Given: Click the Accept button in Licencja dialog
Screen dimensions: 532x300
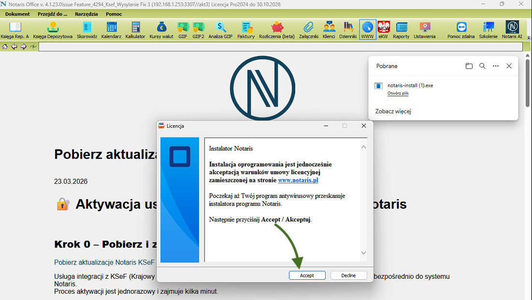Looking at the screenshot, I should (307, 275).
